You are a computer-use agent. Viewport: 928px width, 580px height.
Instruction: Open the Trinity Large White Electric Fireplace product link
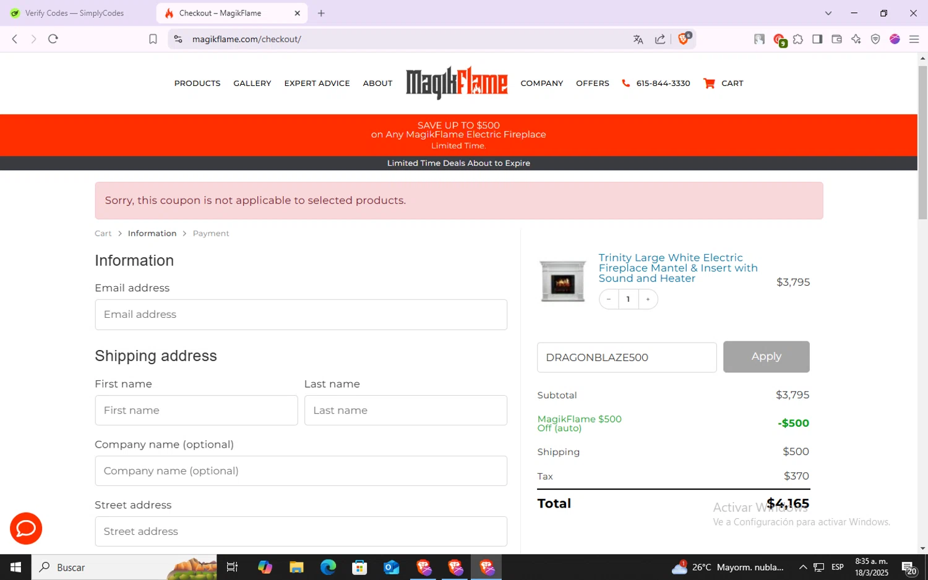click(678, 268)
